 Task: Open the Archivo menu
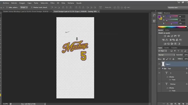pos(6,3)
